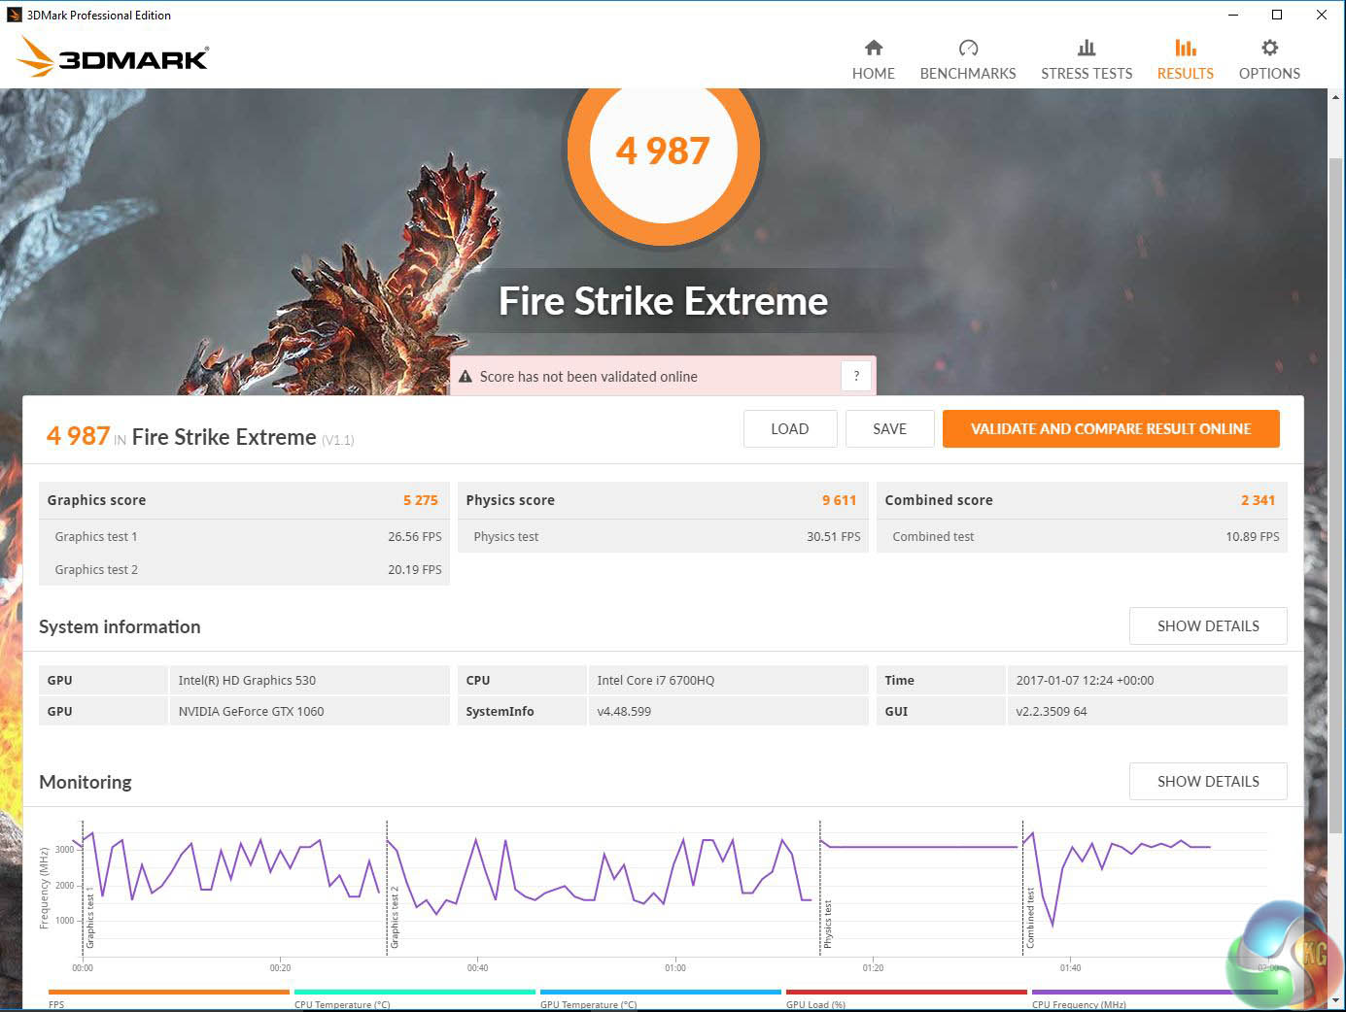Click the (V1.1) version label

[338, 440]
